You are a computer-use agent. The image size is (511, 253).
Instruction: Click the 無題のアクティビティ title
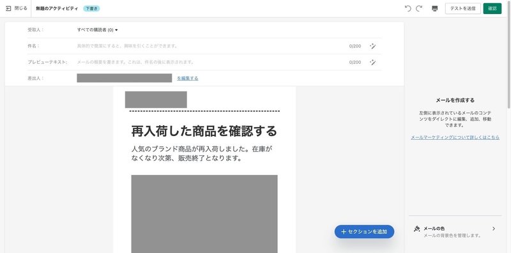[x=57, y=9]
